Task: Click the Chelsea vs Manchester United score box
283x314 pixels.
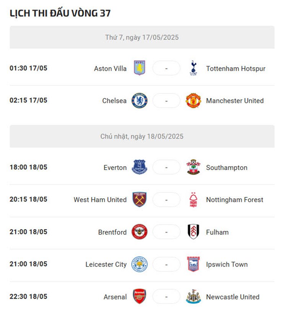Action: pyautogui.click(x=166, y=101)
